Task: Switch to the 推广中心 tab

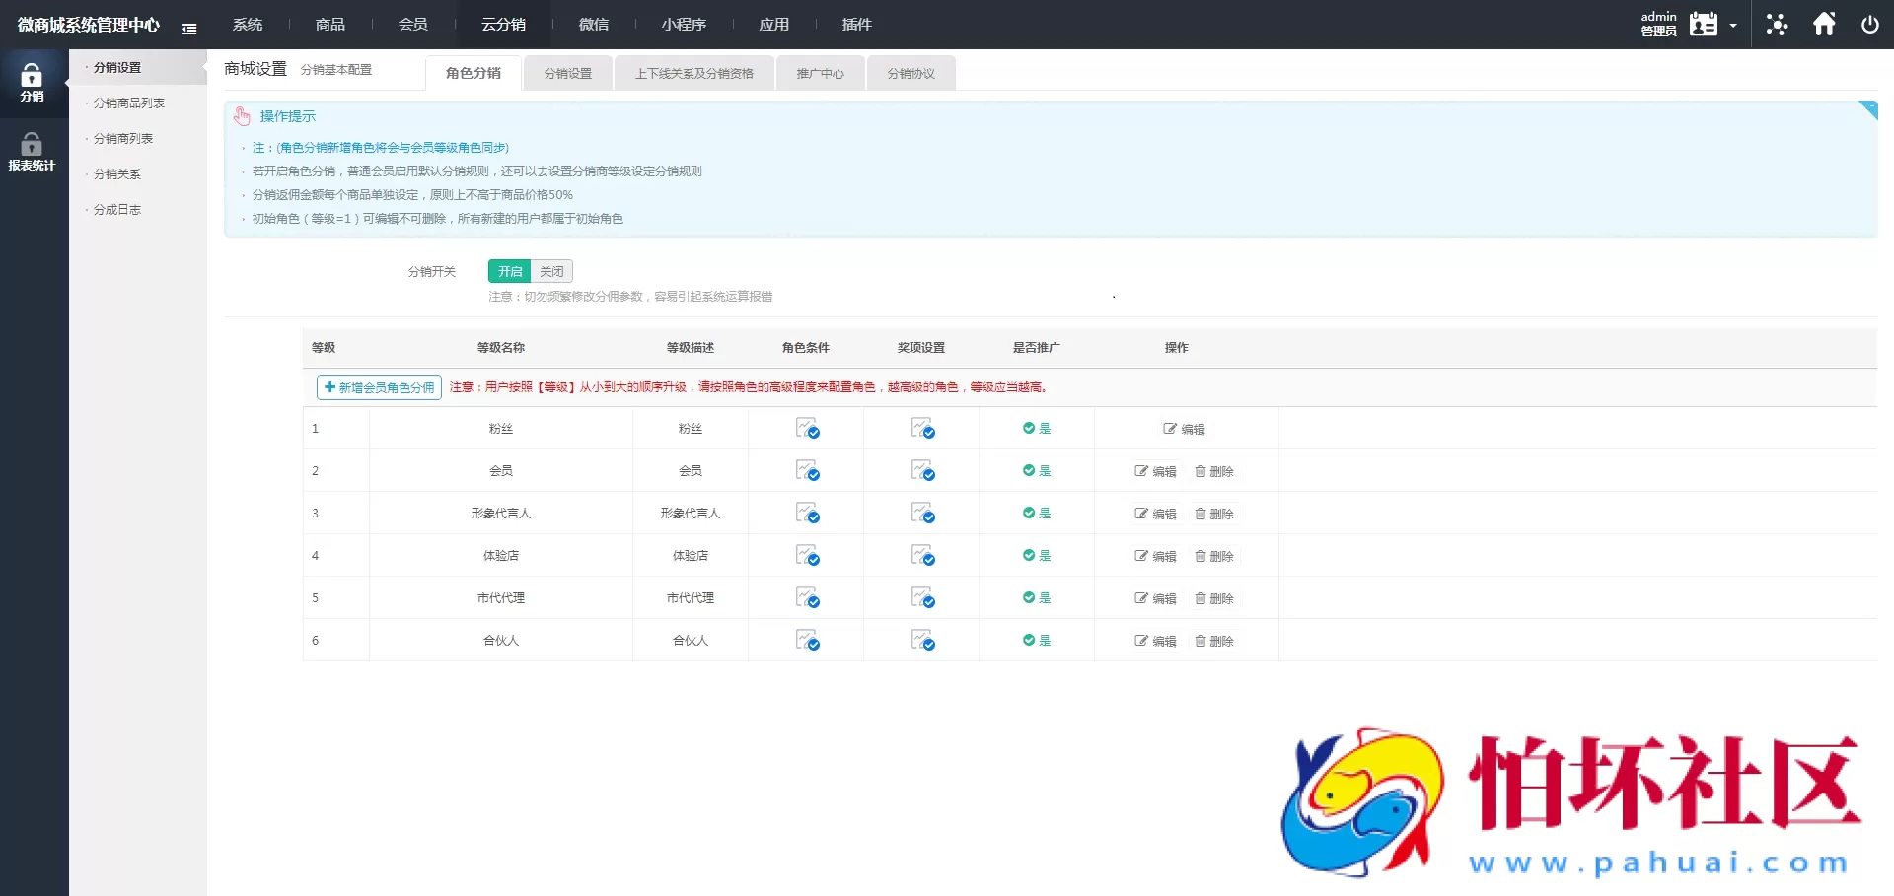Action: pos(820,74)
